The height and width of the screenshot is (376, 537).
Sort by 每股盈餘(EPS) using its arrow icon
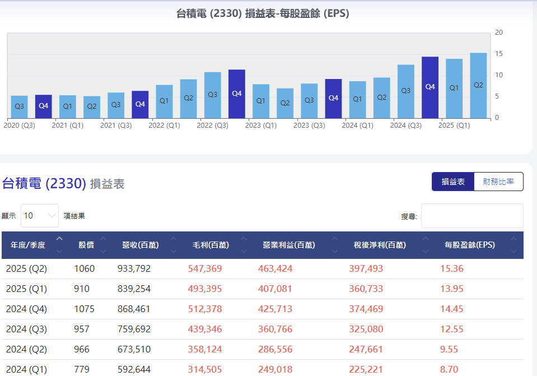[x=513, y=245]
